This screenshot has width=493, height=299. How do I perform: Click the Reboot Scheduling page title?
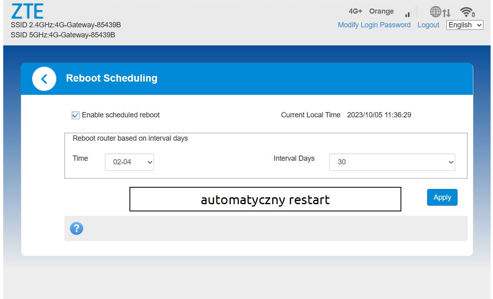point(111,78)
